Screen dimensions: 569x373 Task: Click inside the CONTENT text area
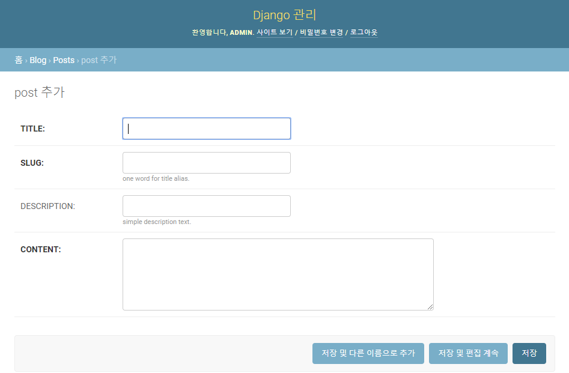click(278, 274)
